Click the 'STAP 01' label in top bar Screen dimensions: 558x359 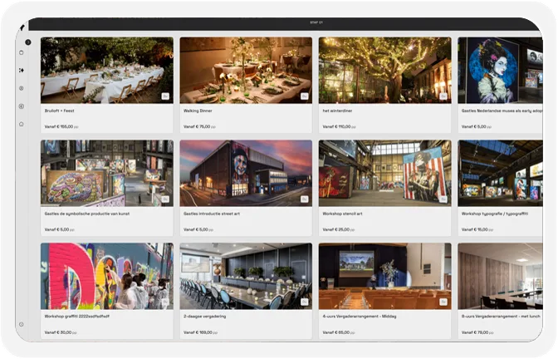tap(316, 22)
